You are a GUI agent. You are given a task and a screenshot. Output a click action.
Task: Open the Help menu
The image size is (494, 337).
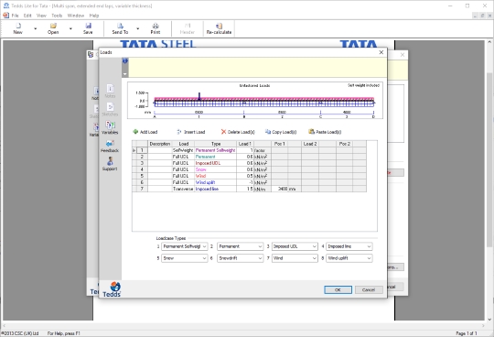click(x=94, y=16)
